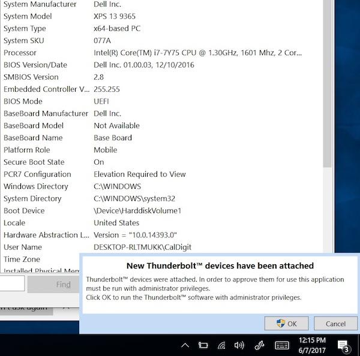Select the Secure Boot State row

[x=161, y=162]
